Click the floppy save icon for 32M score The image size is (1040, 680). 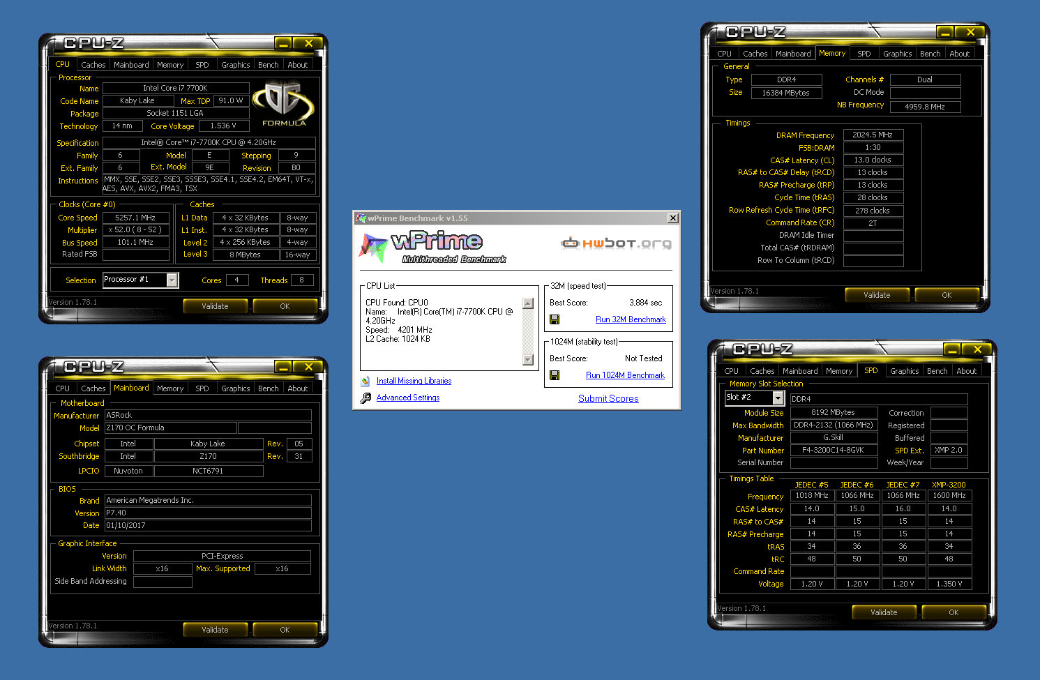pos(555,319)
